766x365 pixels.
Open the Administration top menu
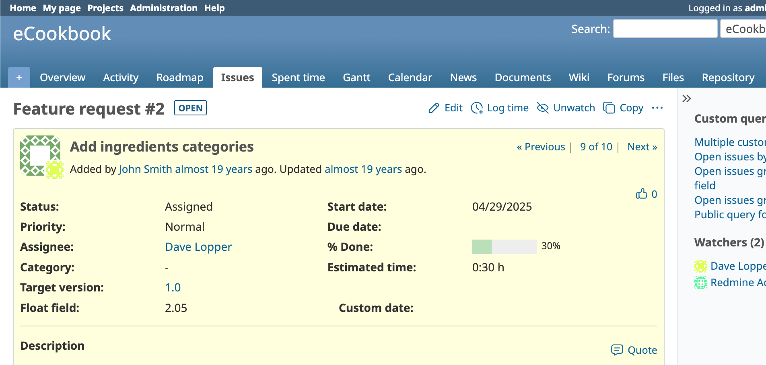coord(163,8)
